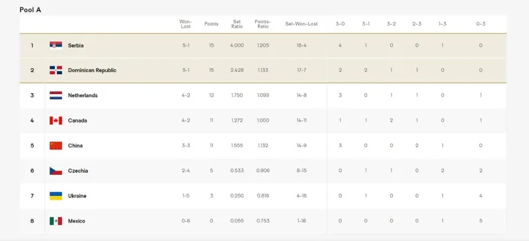Select the Set Ratio column header

237,24
